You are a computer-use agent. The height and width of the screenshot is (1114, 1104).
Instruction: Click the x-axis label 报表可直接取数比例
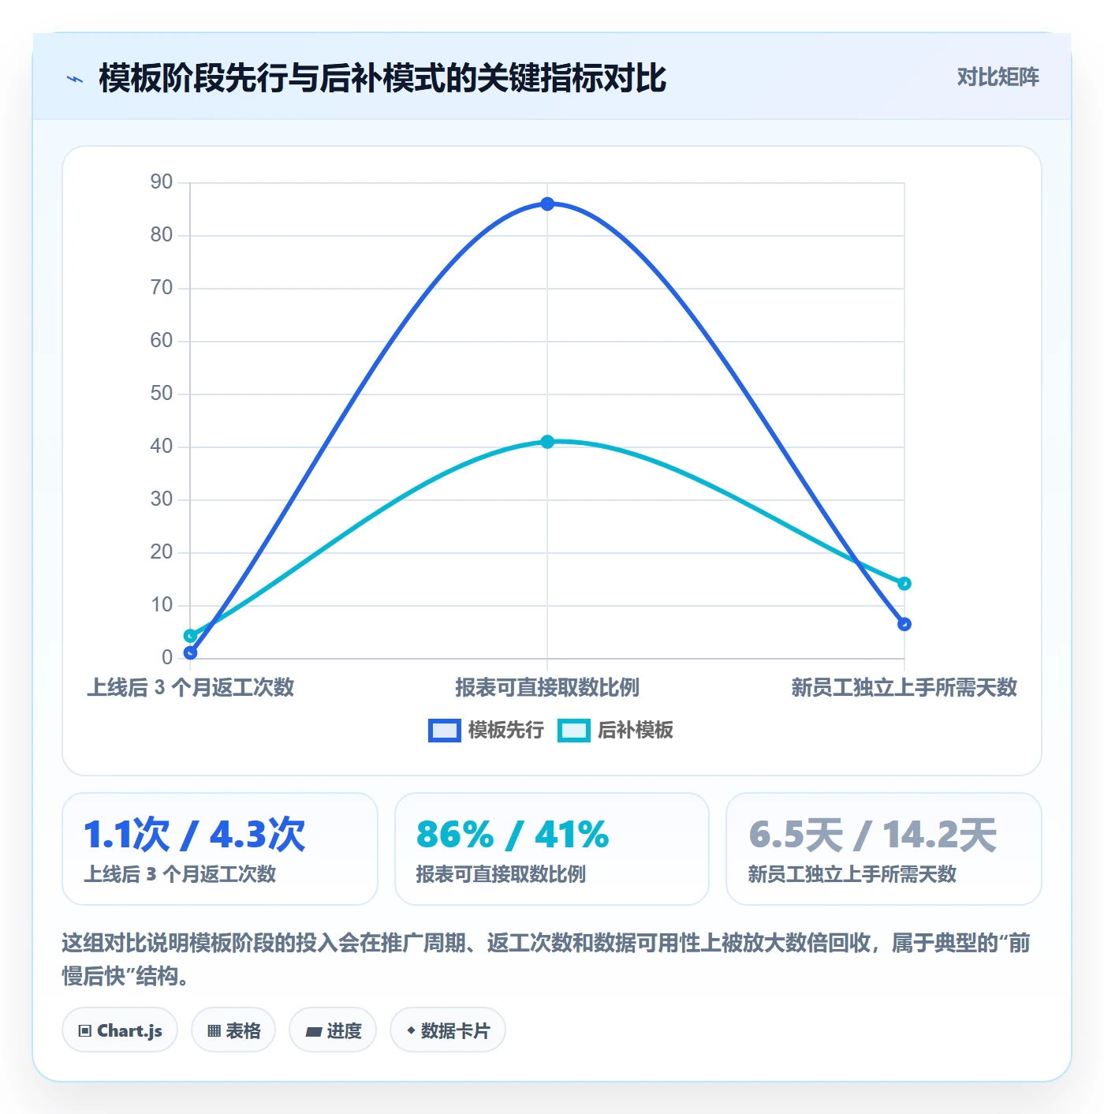(x=547, y=687)
